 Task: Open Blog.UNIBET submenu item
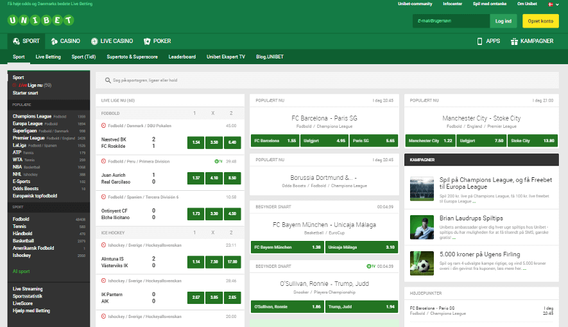[270, 57]
